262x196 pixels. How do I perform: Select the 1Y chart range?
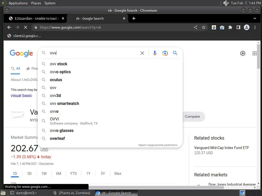(x=88, y=174)
